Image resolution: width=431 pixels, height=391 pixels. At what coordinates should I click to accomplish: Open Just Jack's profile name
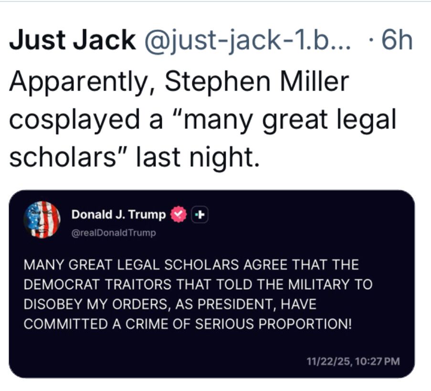[73, 40]
